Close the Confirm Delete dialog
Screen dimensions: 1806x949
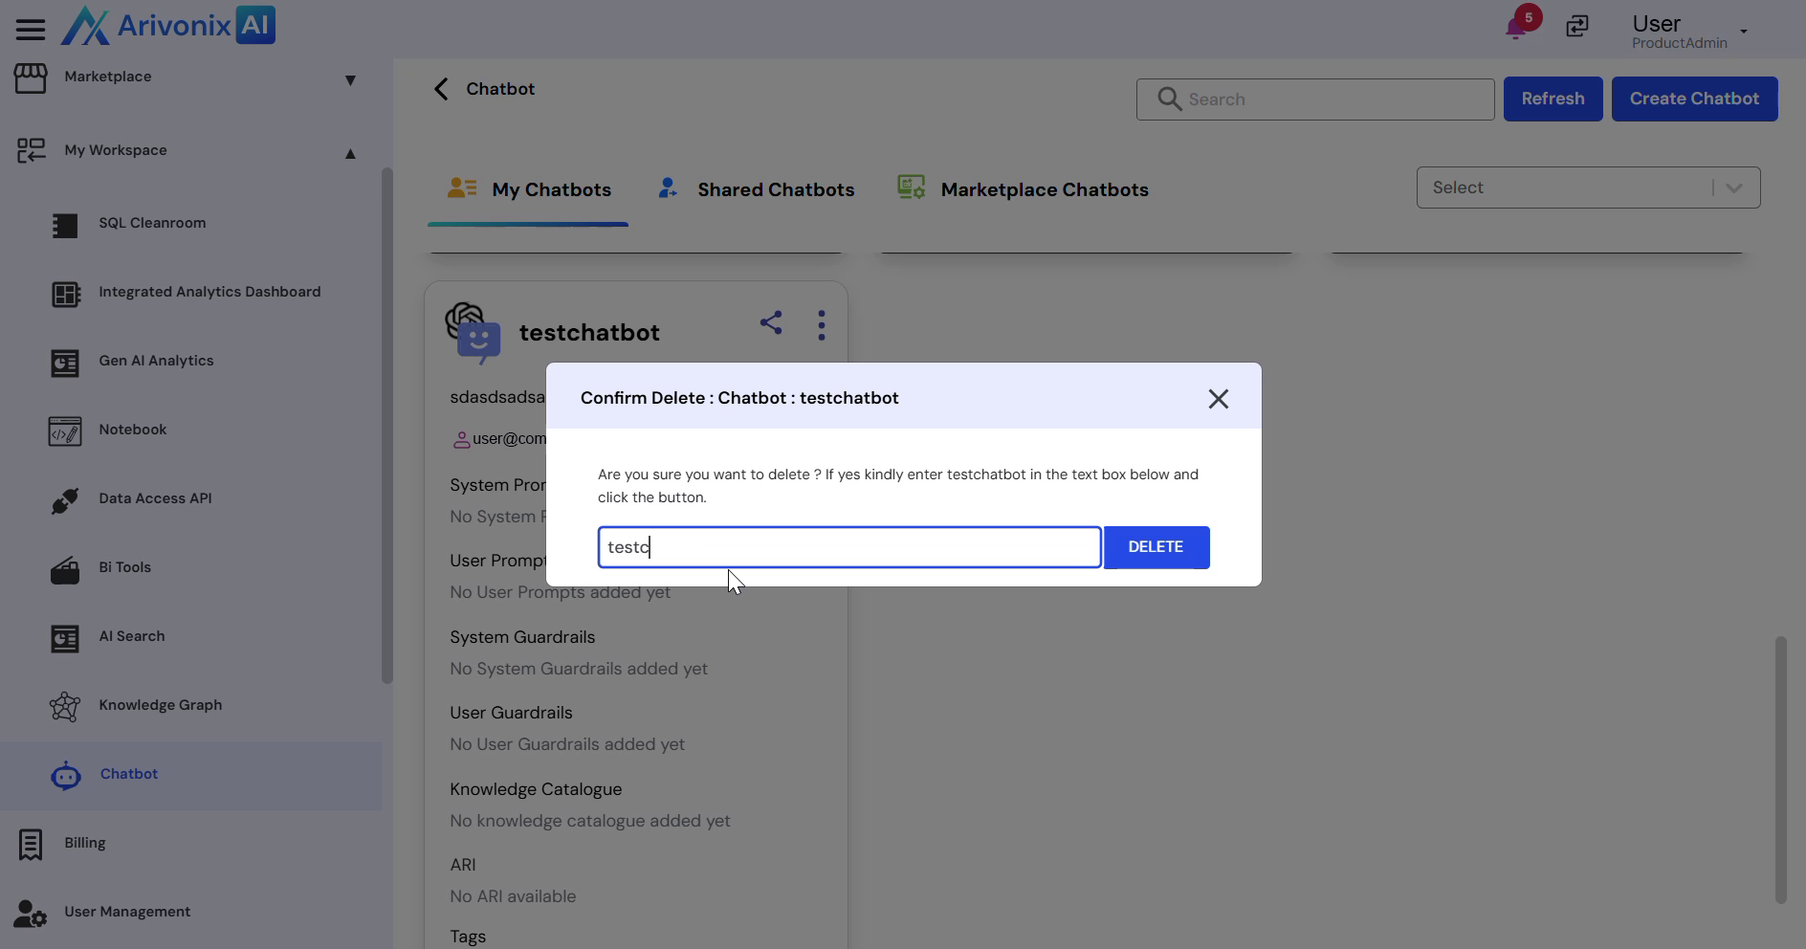(x=1218, y=399)
